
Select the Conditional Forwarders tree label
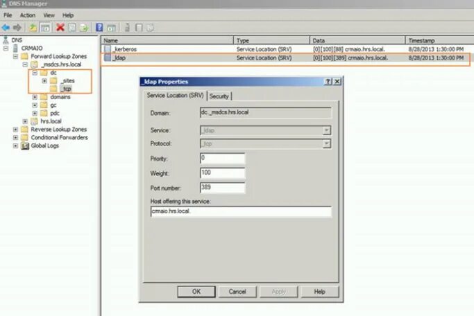[x=59, y=137]
